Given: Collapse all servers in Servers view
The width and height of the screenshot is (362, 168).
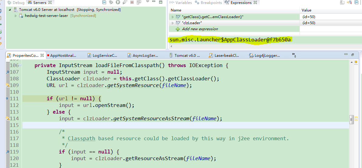Looking at the screenshot, I should (104, 2).
